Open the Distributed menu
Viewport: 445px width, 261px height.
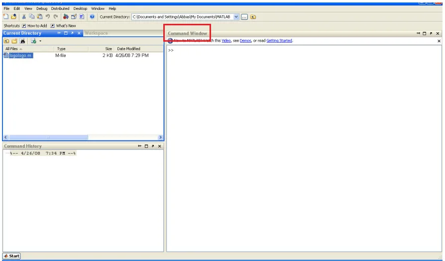60,8
